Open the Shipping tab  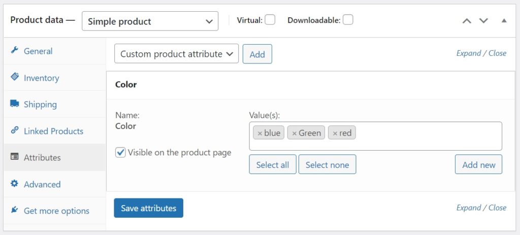click(55, 105)
